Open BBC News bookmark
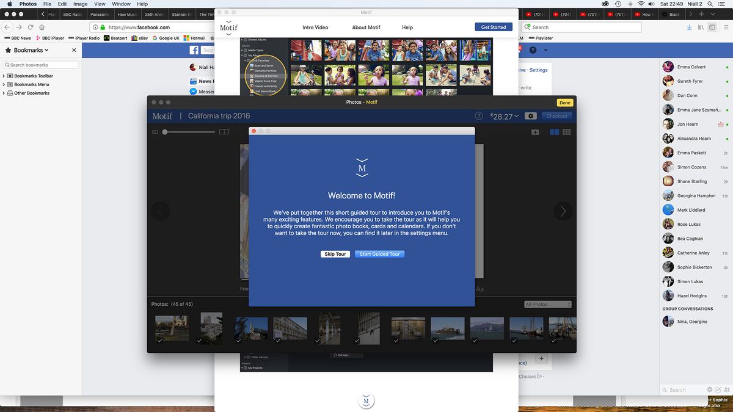The width and height of the screenshot is (733, 412). point(17,38)
